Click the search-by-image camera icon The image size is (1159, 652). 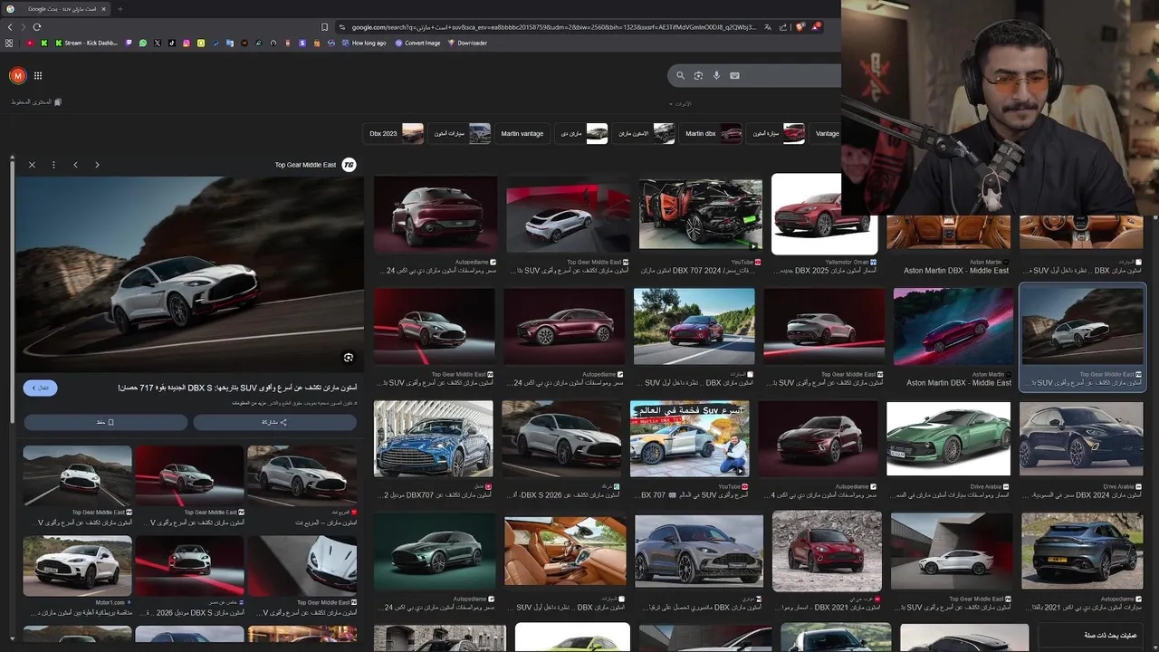pos(698,76)
